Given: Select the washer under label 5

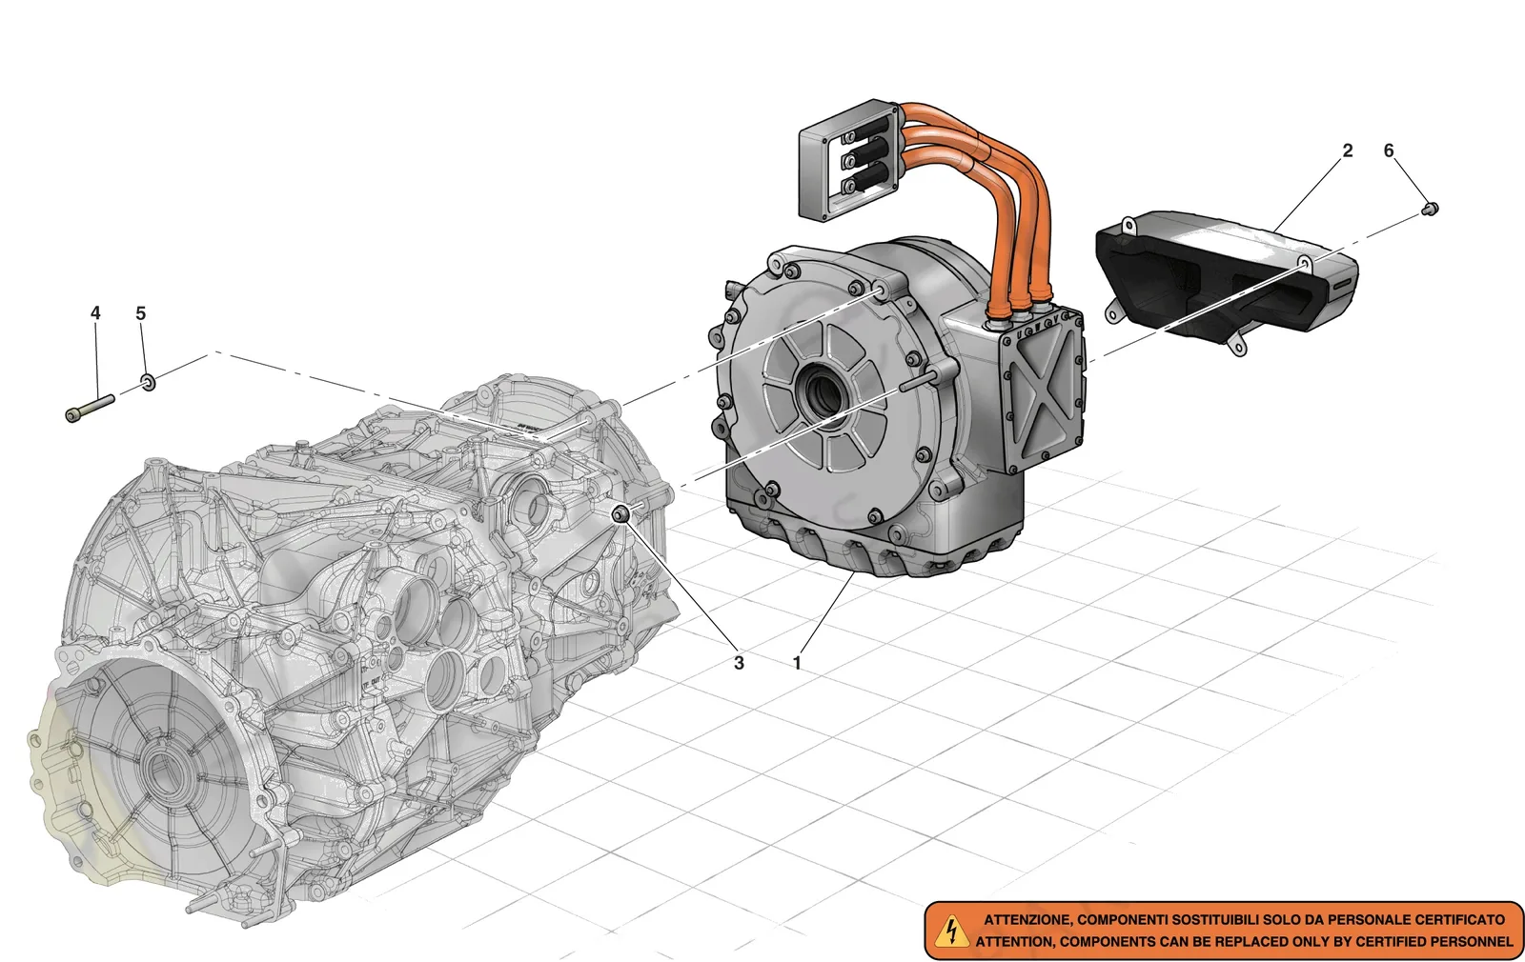Looking at the screenshot, I should pos(149,383).
